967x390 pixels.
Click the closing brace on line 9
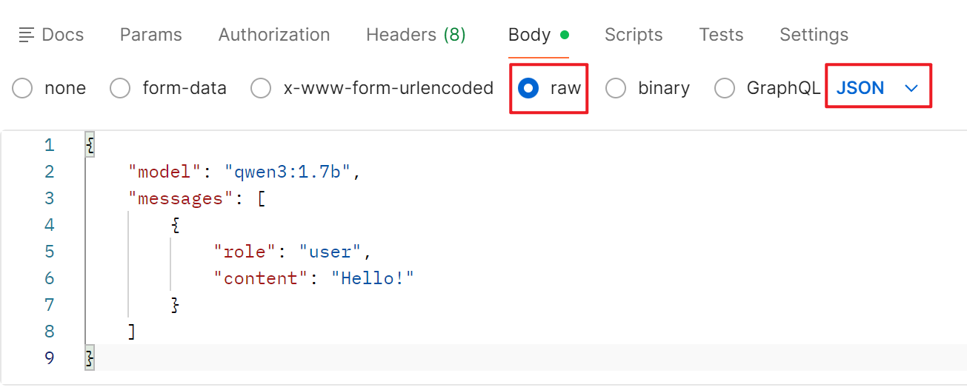pos(90,358)
